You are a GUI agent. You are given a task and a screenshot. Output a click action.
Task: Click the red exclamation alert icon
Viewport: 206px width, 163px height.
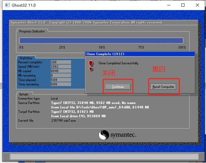point(91,66)
